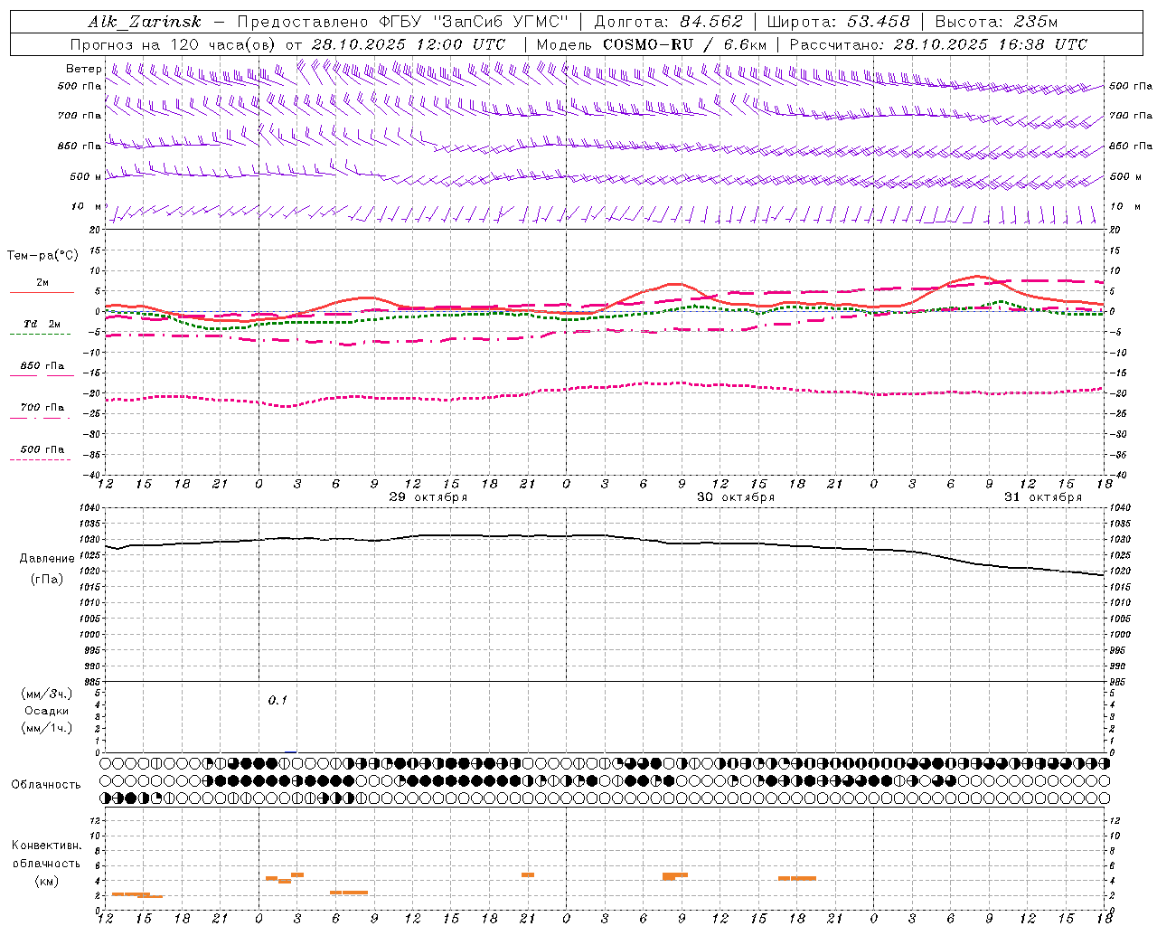The image size is (1157, 926).
Task: Click the 30 октября date label
Action: 736,497
